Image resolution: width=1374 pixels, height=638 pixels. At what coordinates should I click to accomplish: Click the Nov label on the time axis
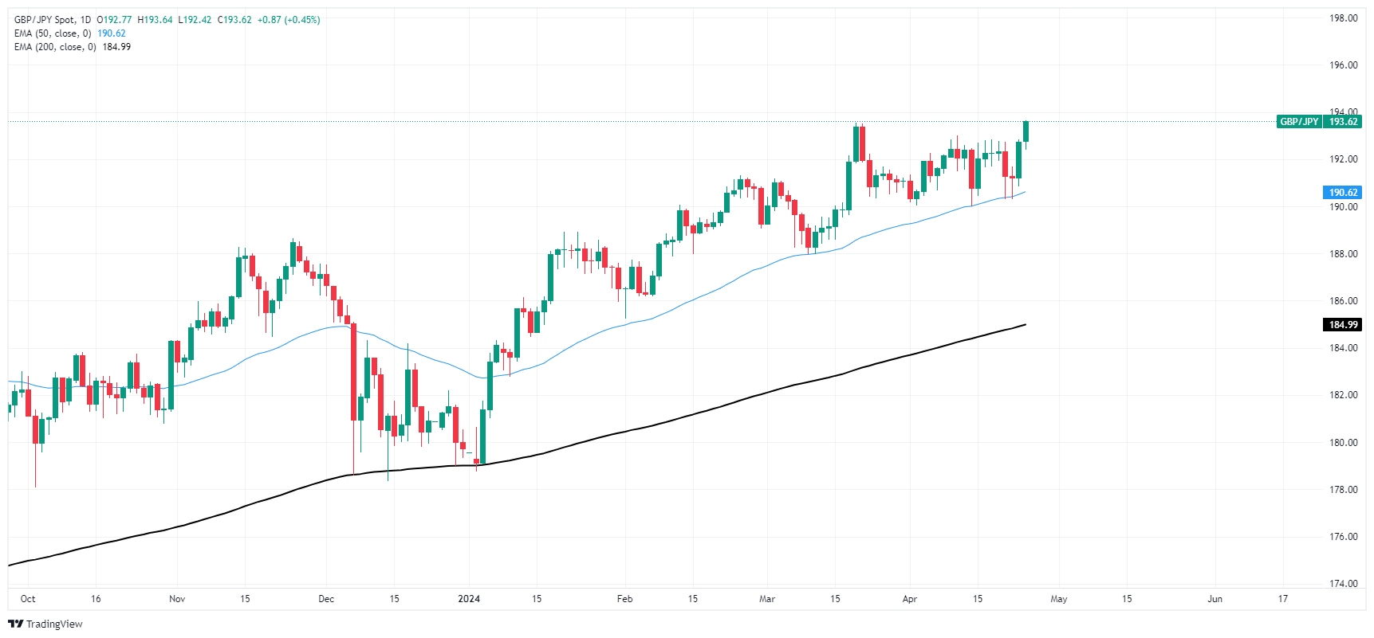click(177, 599)
